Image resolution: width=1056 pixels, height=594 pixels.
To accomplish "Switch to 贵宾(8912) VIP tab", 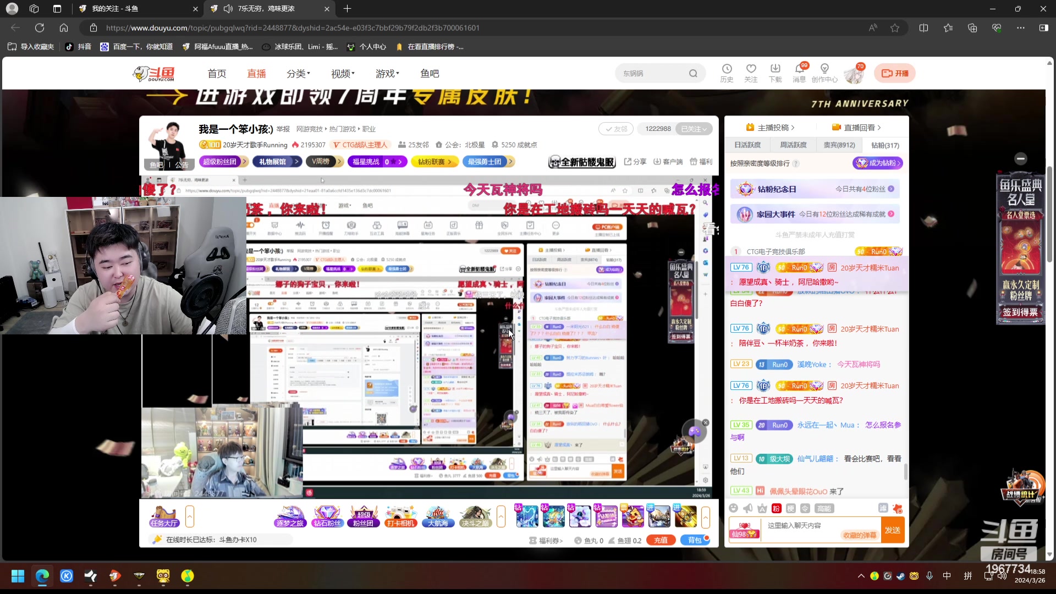I will (839, 145).
